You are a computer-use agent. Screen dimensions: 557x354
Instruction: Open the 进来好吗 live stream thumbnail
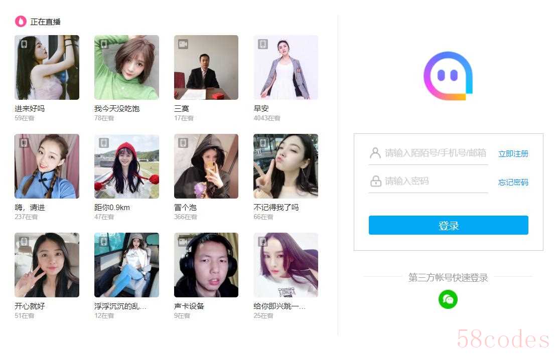(47, 67)
